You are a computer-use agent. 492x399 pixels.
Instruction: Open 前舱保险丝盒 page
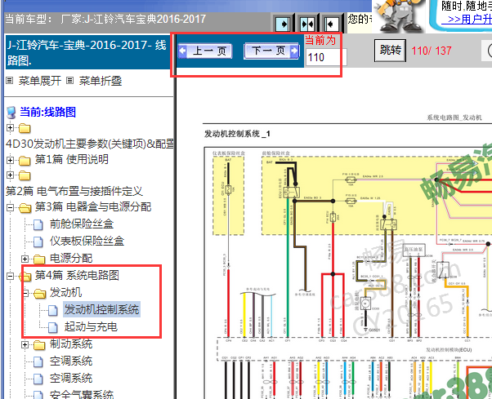pos(82,224)
